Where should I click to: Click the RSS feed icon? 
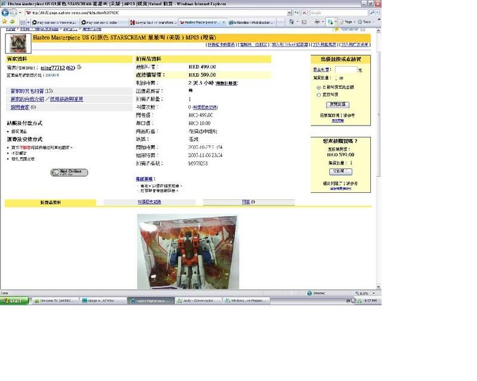click(305, 21)
